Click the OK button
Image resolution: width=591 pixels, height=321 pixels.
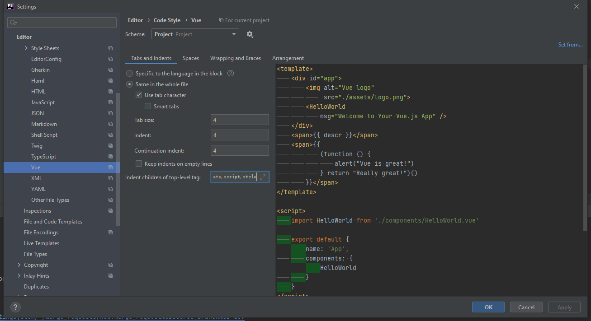[488, 307]
